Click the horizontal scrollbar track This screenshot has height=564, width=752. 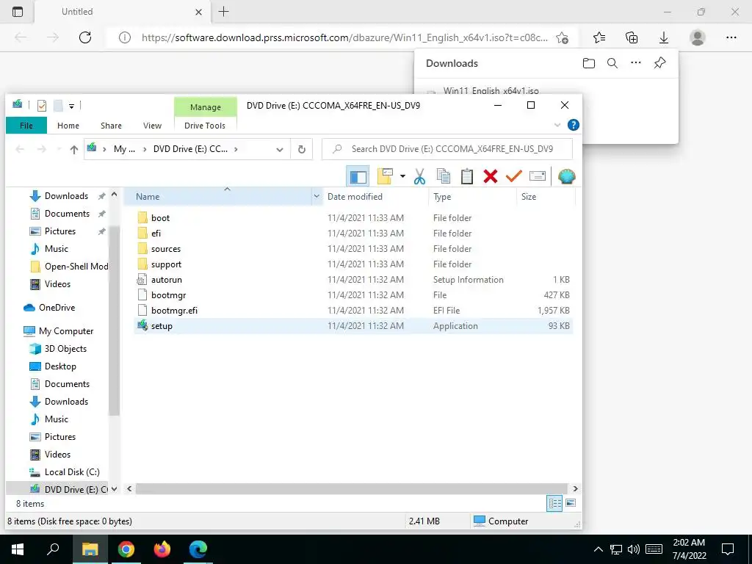[352, 488]
